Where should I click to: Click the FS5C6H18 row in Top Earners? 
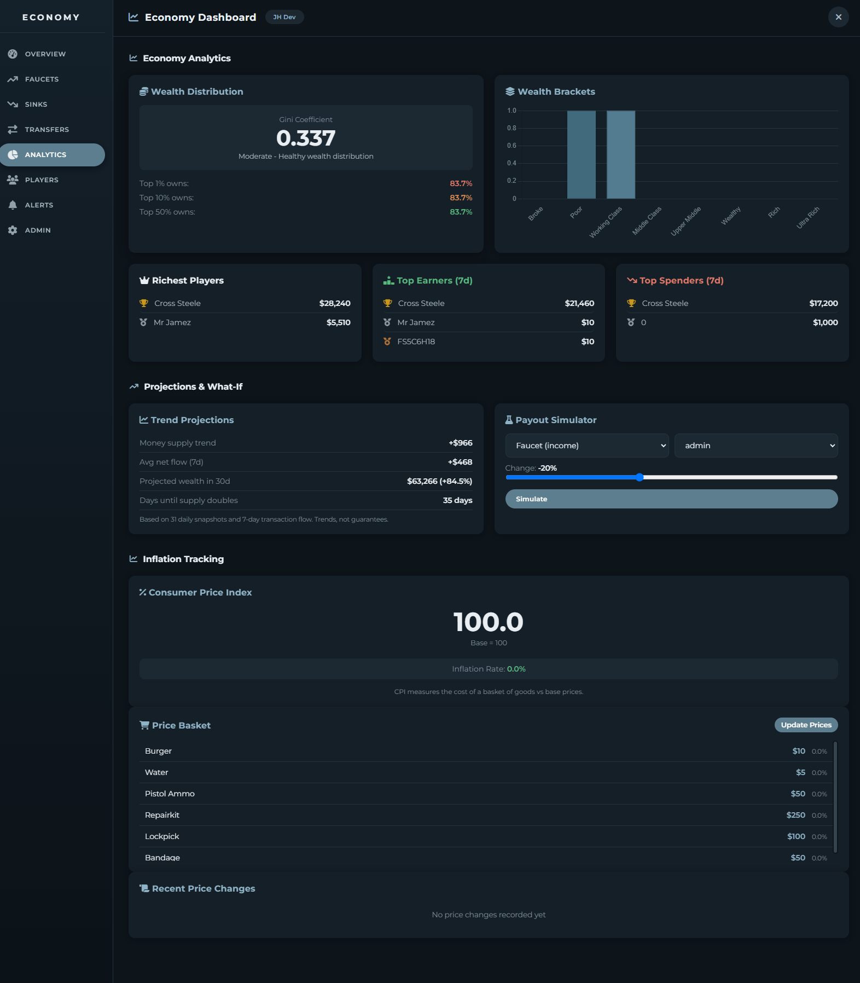click(489, 342)
